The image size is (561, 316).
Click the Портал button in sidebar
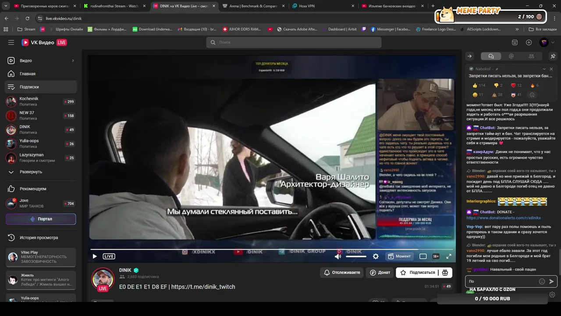(x=41, y=219)
